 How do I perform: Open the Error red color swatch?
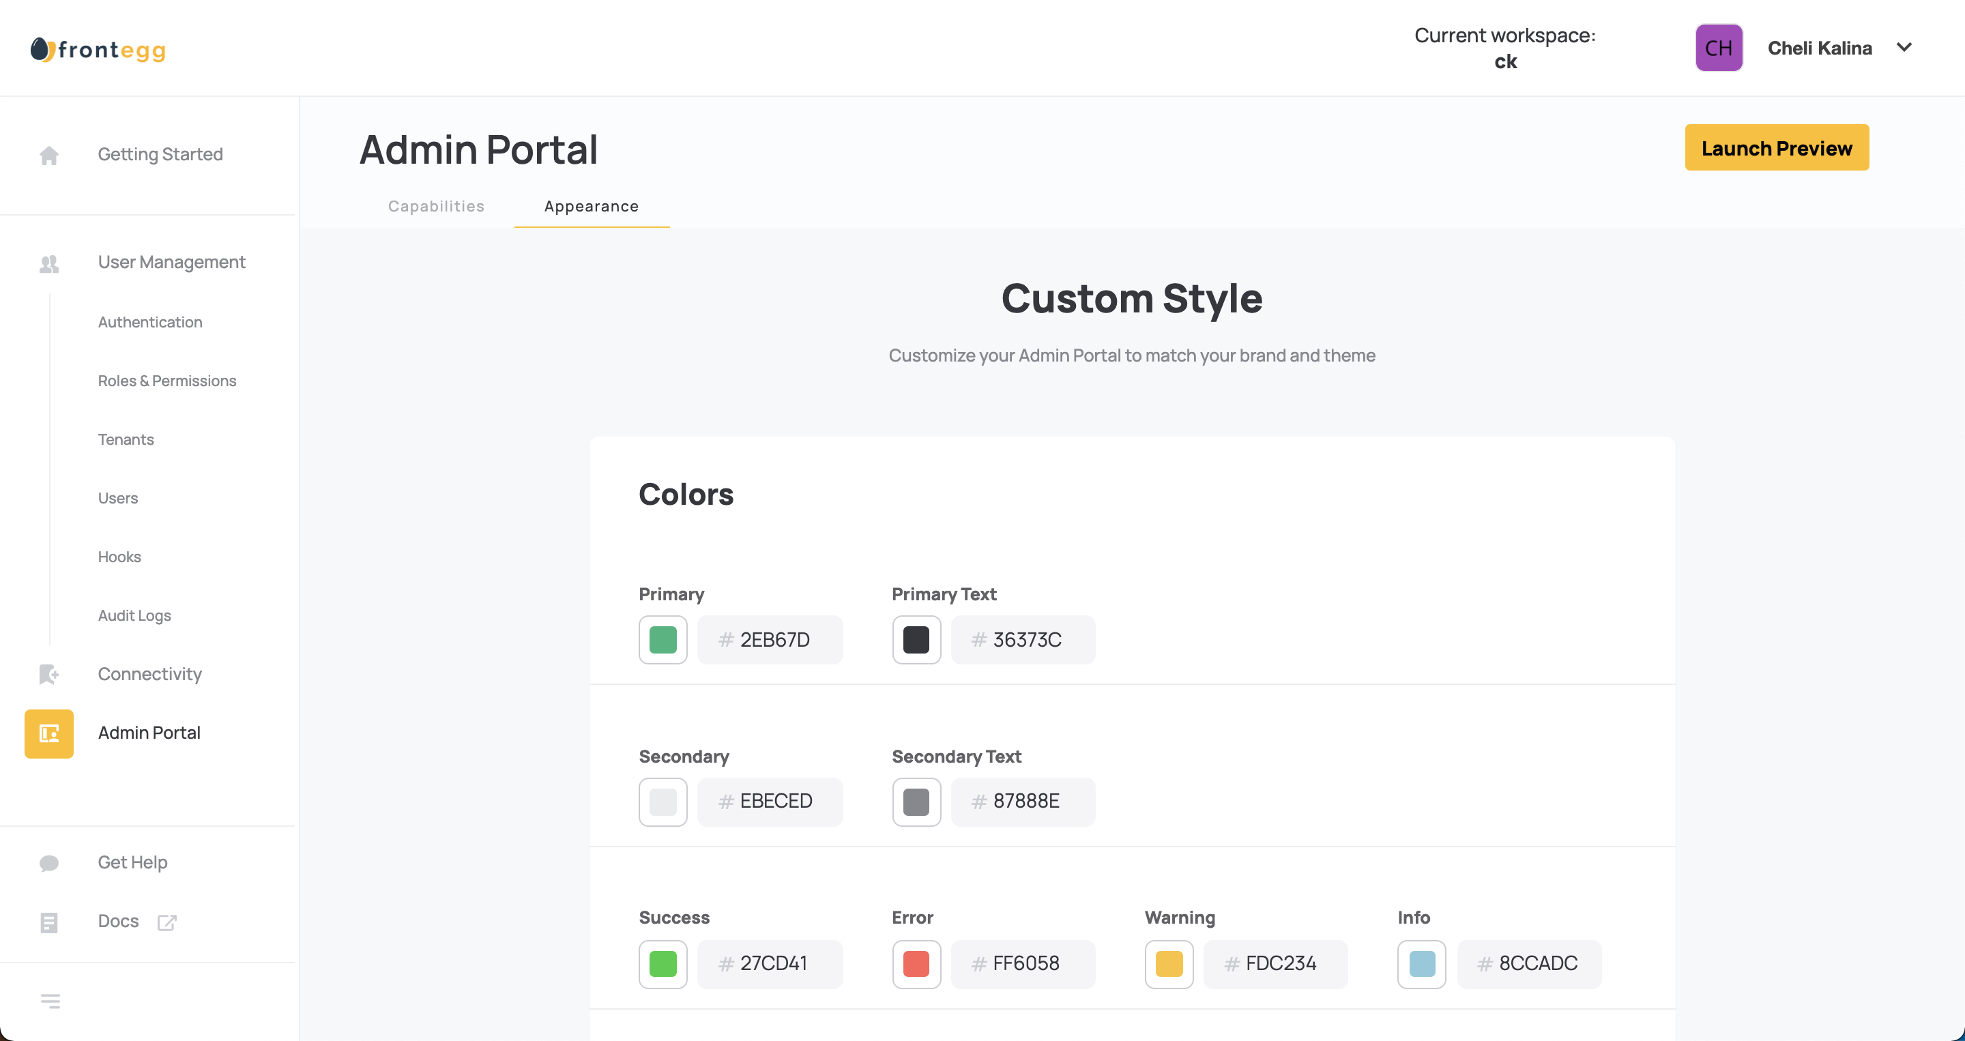pyautogui.click(x=916, y=964)
